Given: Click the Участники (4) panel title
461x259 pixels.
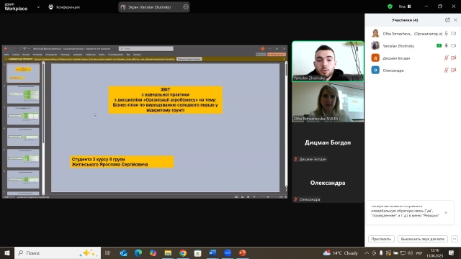Looking at the screenshot, I should pyautogui.click(x=405, y=20).
